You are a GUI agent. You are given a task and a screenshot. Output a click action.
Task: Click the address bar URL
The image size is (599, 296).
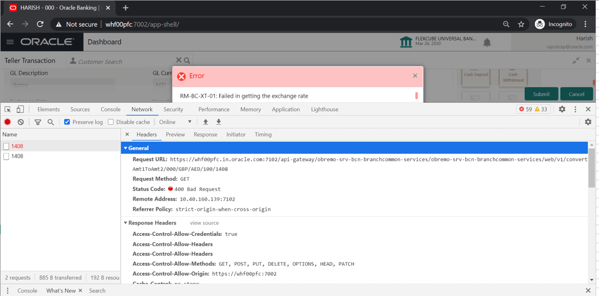click(142, 24)
